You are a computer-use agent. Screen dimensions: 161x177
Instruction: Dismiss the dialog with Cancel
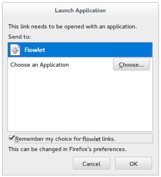point(91,163)
